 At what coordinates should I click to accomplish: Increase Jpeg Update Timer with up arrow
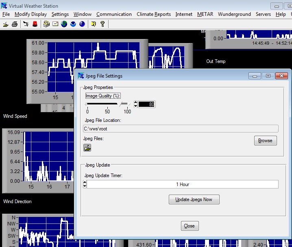85,182
